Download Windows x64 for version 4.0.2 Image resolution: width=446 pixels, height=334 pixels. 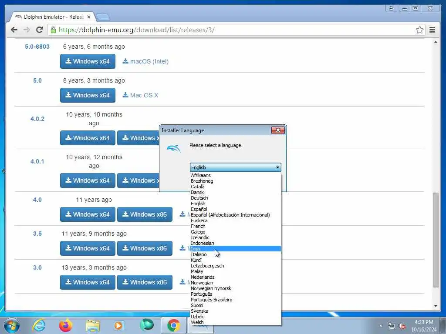[88, 138]
